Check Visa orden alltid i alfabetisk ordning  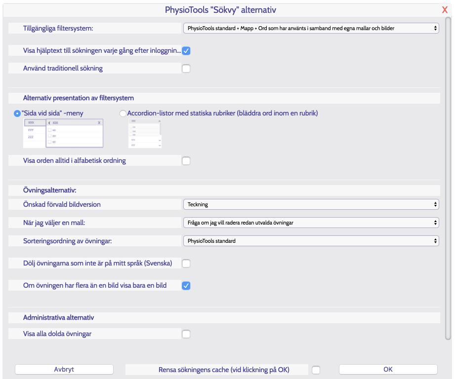[186, 161]
